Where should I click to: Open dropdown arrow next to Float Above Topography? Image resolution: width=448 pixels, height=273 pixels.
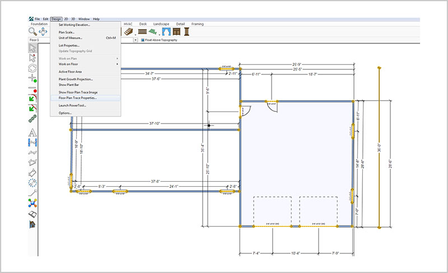(x=136, y=40)
